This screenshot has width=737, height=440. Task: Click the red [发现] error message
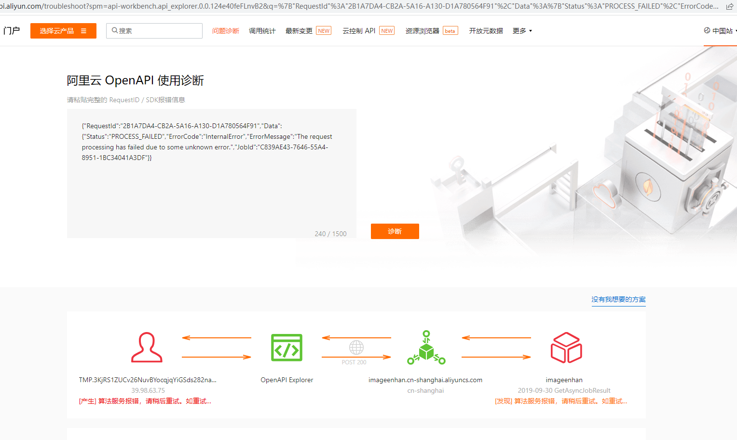561,401
